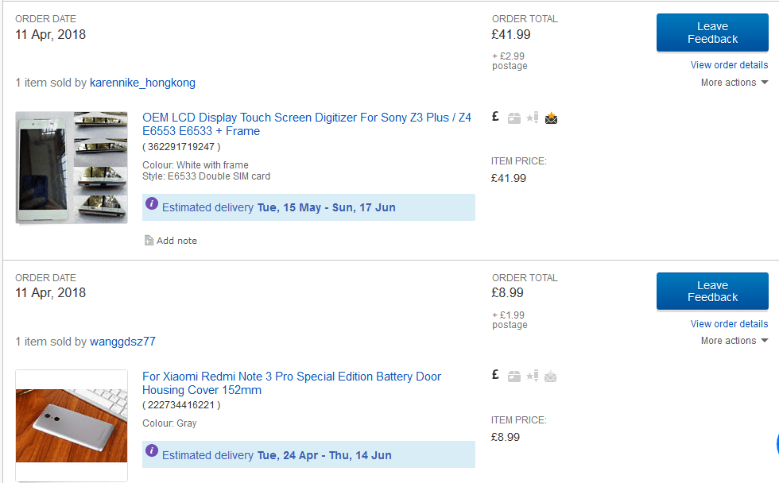The image size is (779, 483).
Task: Open seller karennike_hongkong profile link
Action: point(142,83)
